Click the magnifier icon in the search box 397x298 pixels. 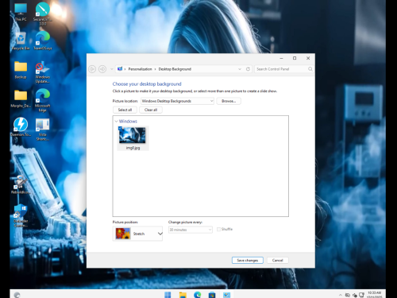pos(310,69)
